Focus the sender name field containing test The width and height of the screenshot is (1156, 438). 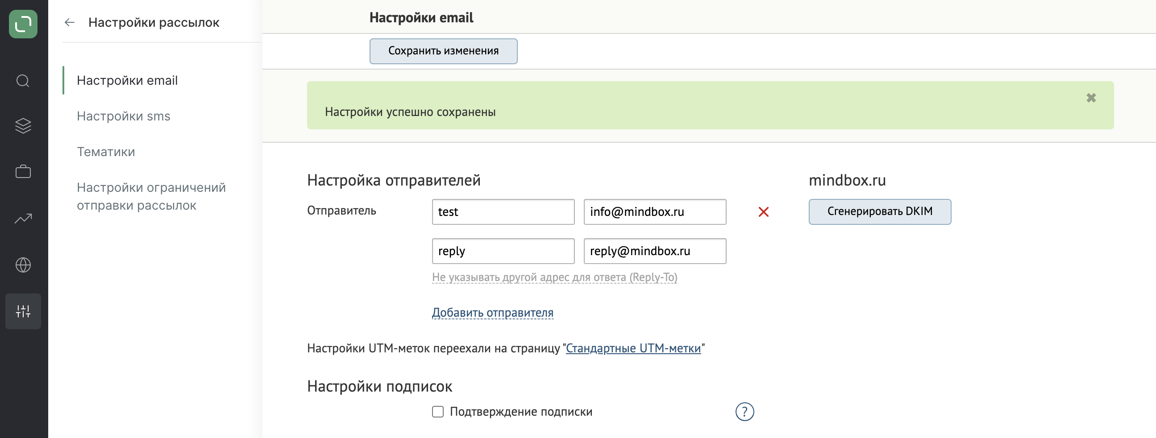click(503, 212)
